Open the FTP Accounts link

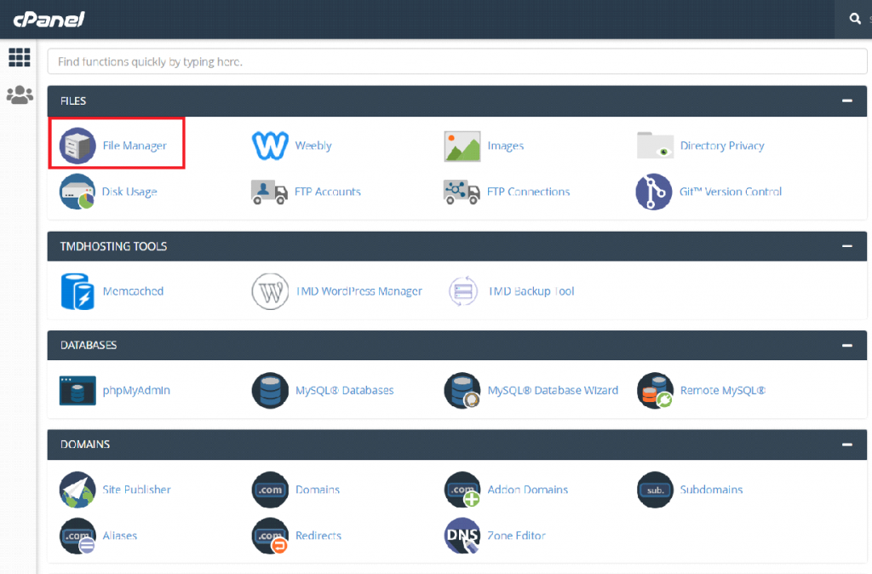tap(327, 192)
